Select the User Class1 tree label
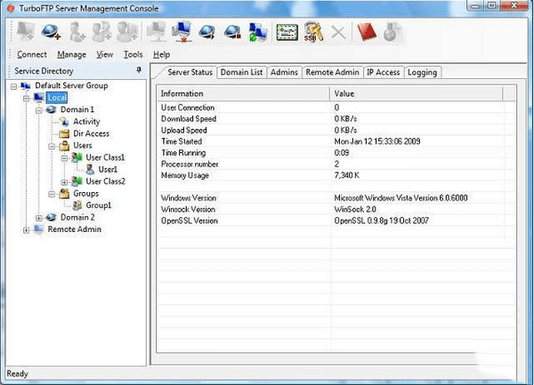Image resolution: width=534 pixels, height=385 pixels. pyautogui.click(x=105, y=157)
